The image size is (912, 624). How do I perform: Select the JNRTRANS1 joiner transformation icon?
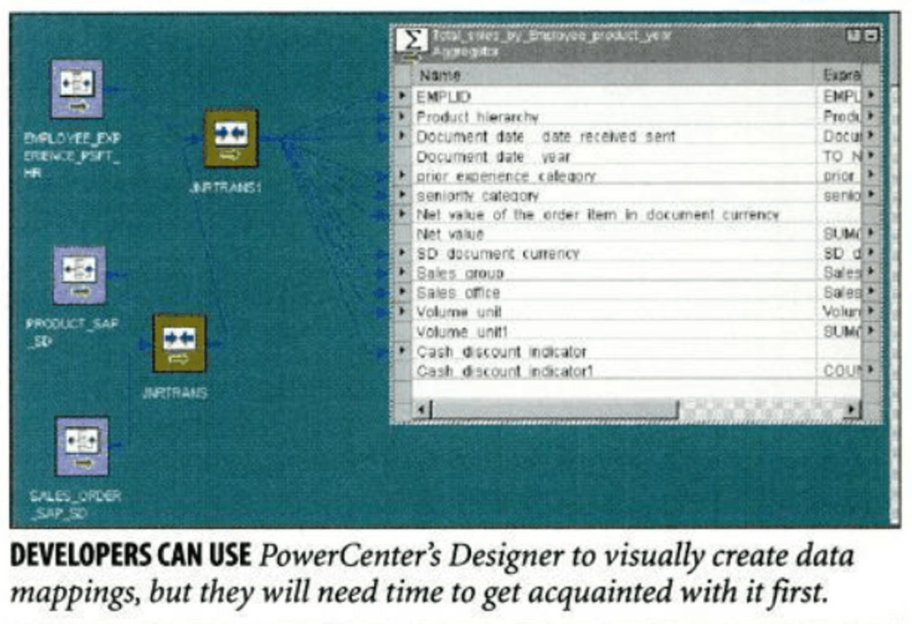(231, 138)
